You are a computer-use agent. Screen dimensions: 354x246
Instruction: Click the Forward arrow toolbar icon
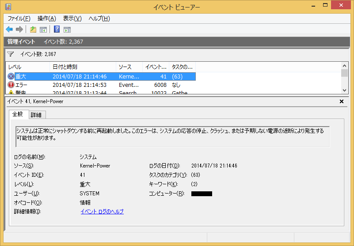(x=19, y=29)
